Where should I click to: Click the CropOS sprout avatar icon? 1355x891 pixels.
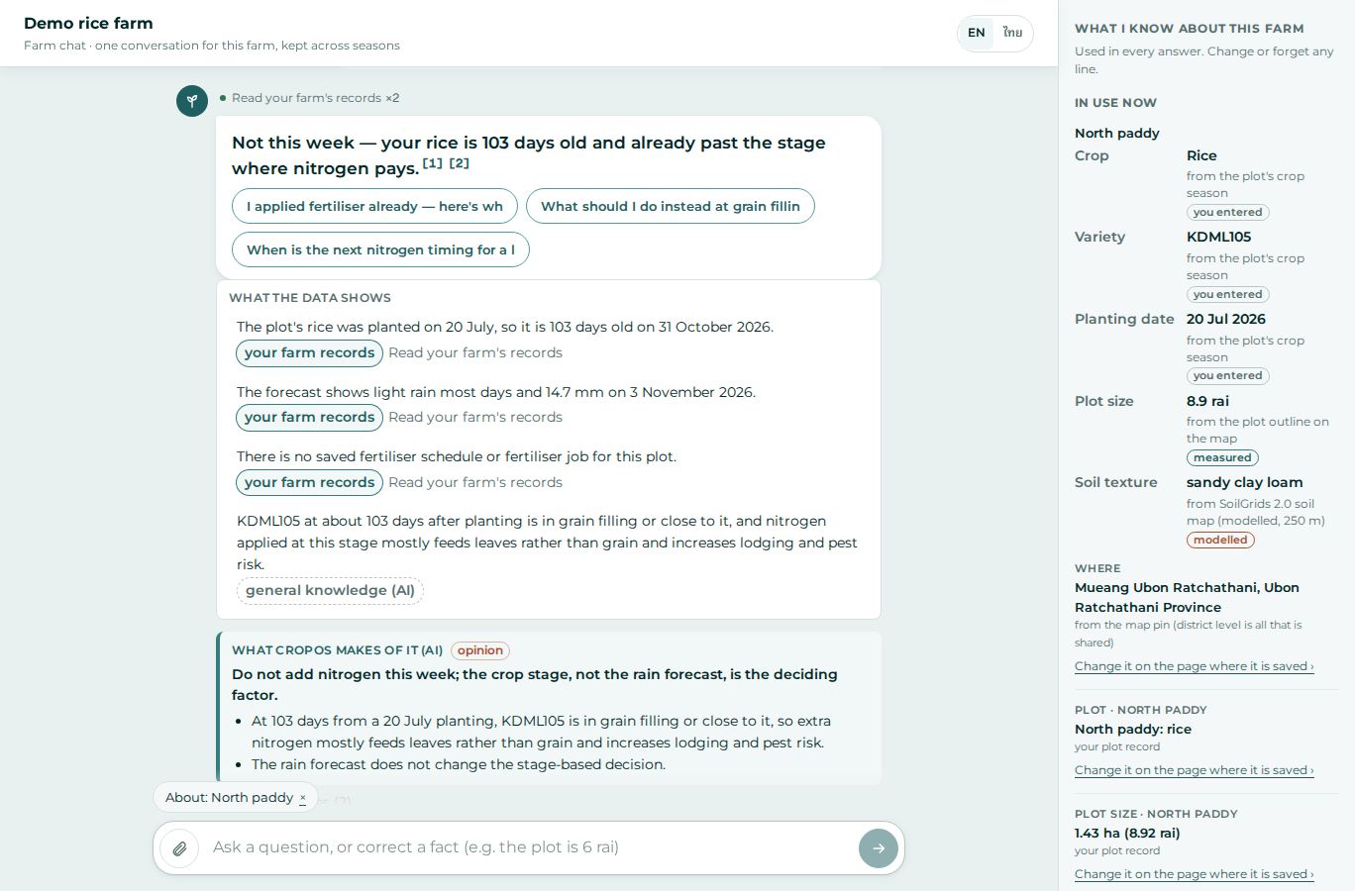[x=192, y=101]
